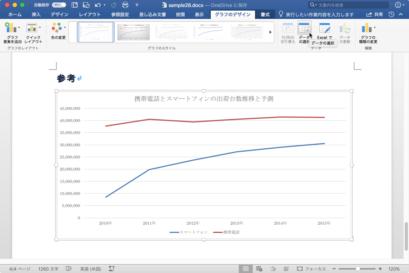Image resolution: width=409 pixels, height=273 pixels.
Task: Click the version history clock icon
Action: (391, 15)
